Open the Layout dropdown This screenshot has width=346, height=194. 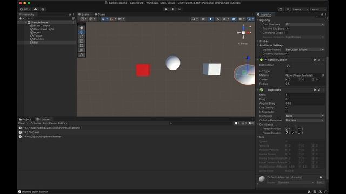tap(318, 9)
